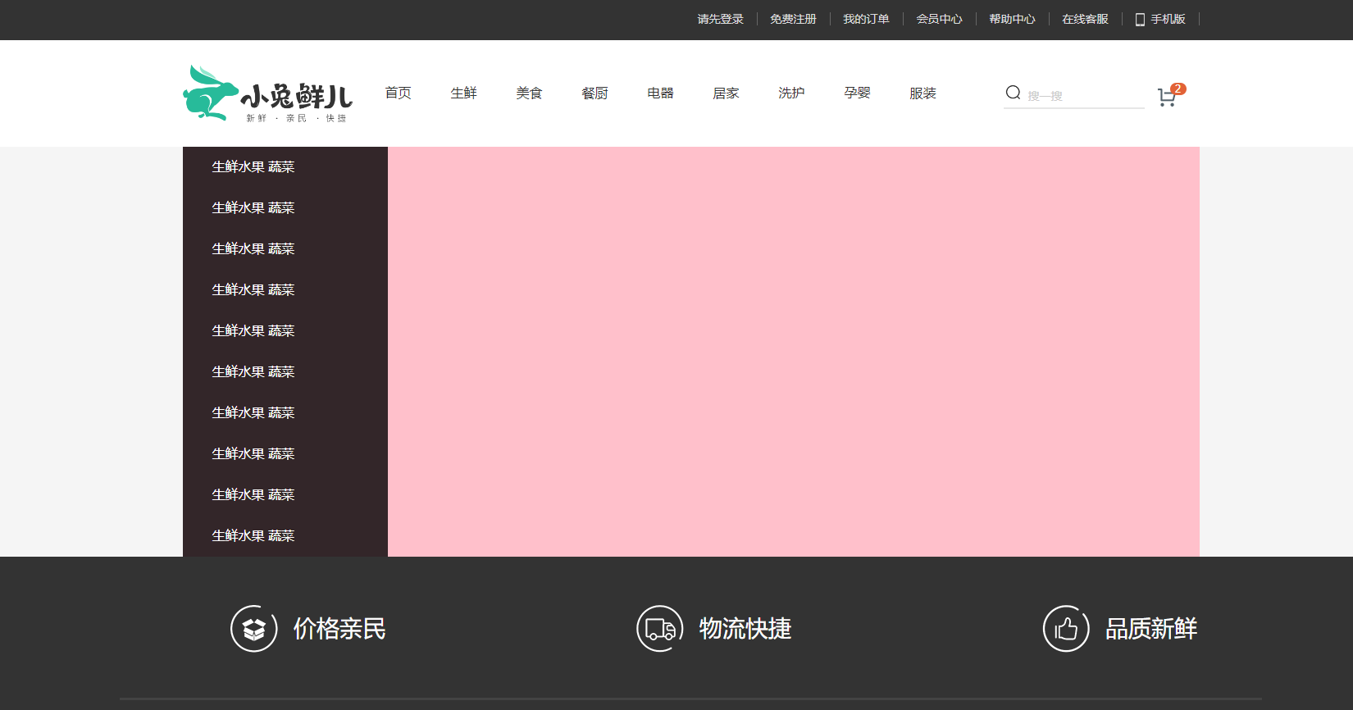The width and height of the screenshot is (1353, 710).
Task: Select the 服装 nav item
Action: point(923,93)
